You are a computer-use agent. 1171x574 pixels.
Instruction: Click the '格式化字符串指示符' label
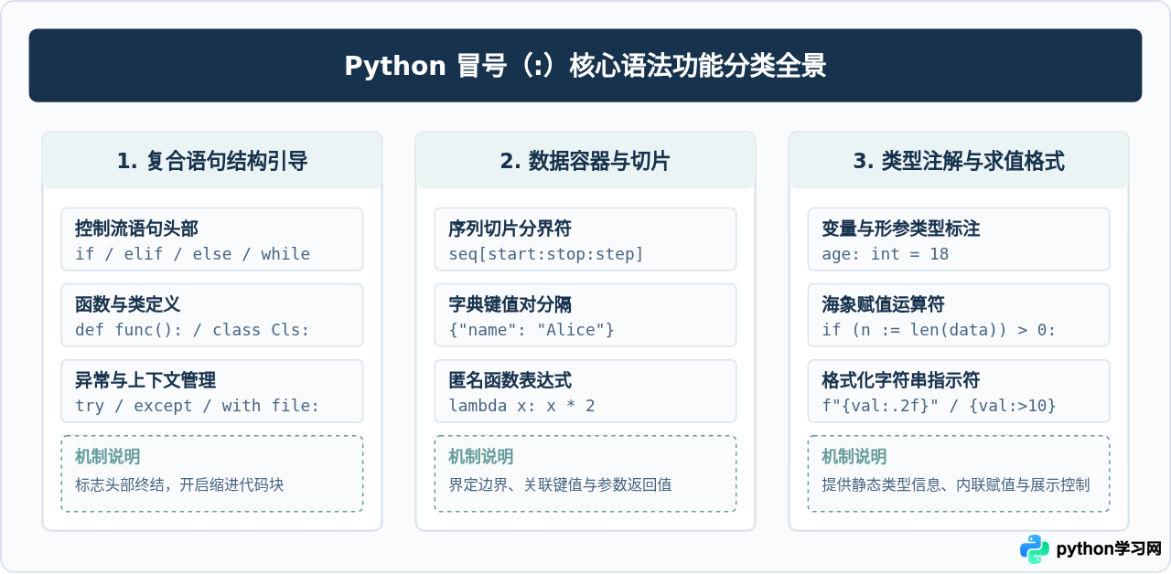click(x=901, y=380)
